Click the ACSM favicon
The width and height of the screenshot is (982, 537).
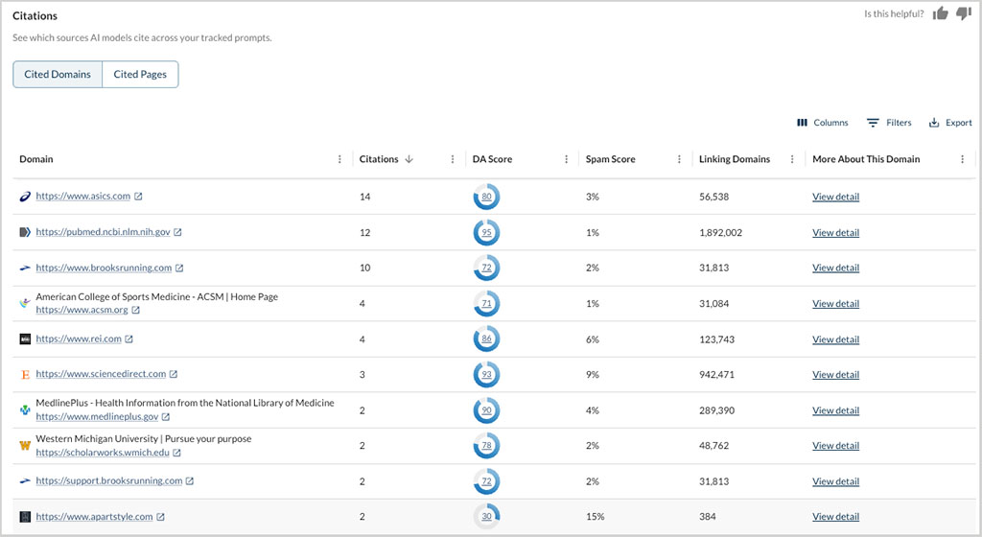click(x=25, y=303)
